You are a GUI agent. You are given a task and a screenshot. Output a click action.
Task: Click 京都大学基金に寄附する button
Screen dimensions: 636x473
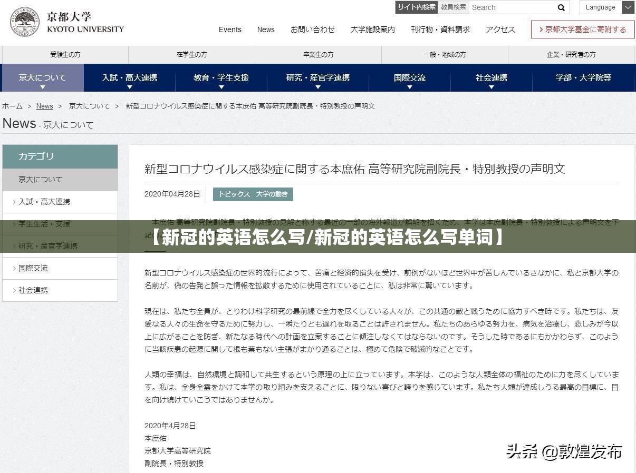coord(583,29)
